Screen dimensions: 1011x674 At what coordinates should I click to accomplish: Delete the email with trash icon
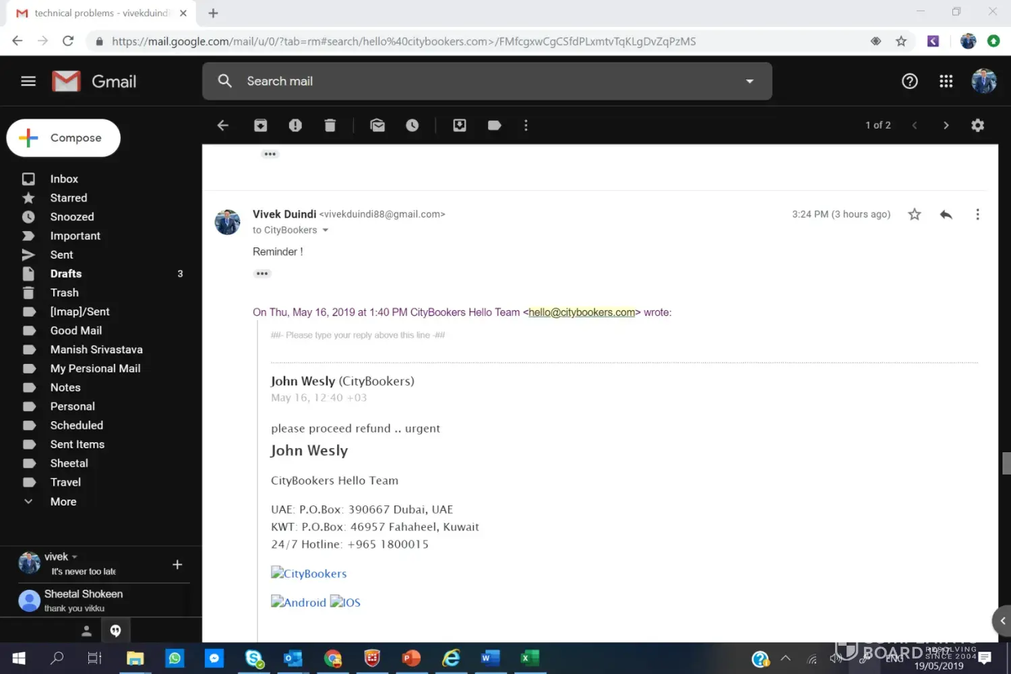(x=330, y=125)
